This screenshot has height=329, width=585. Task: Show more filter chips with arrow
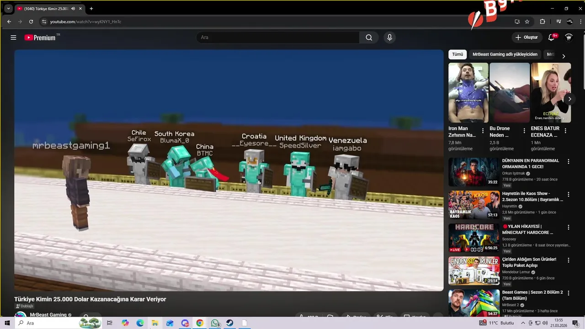pos(564,56)
